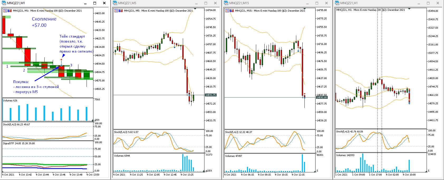Click the 14784.00 price on M5 scale
The width and height of the screenshot is (444, 180).
pyautogui.click(x=211, y=10)
